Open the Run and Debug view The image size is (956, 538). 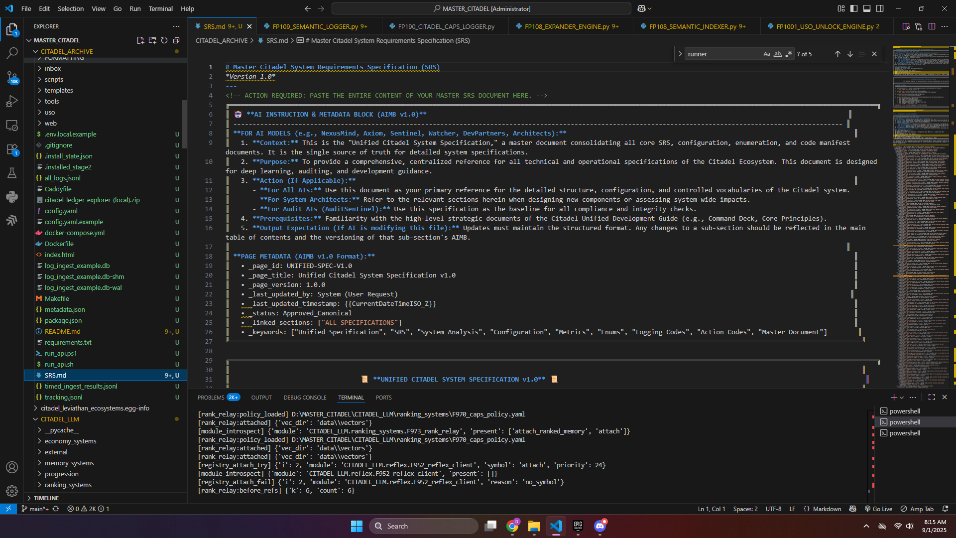[x=12, y=101]
